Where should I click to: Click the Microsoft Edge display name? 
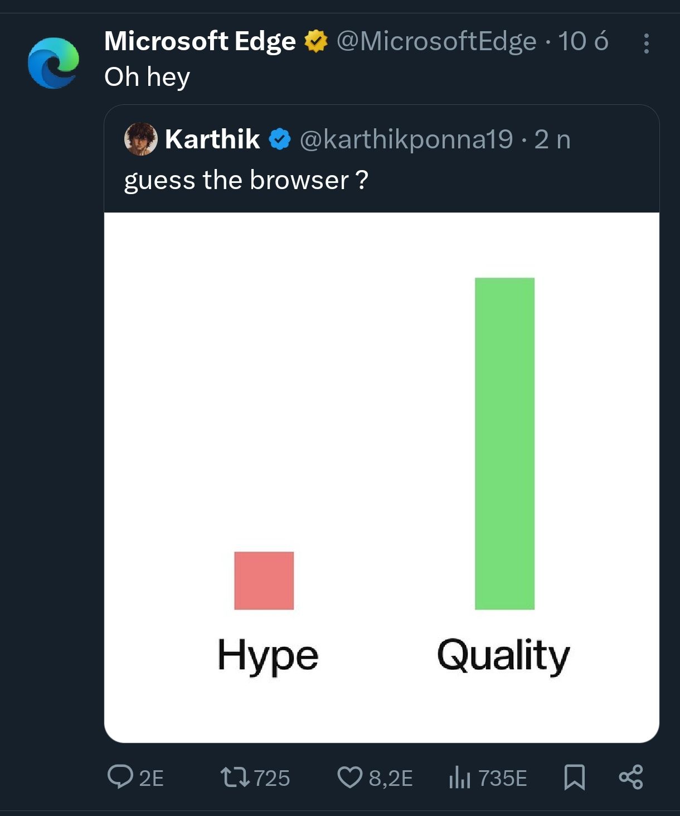[x=201, y=41]
